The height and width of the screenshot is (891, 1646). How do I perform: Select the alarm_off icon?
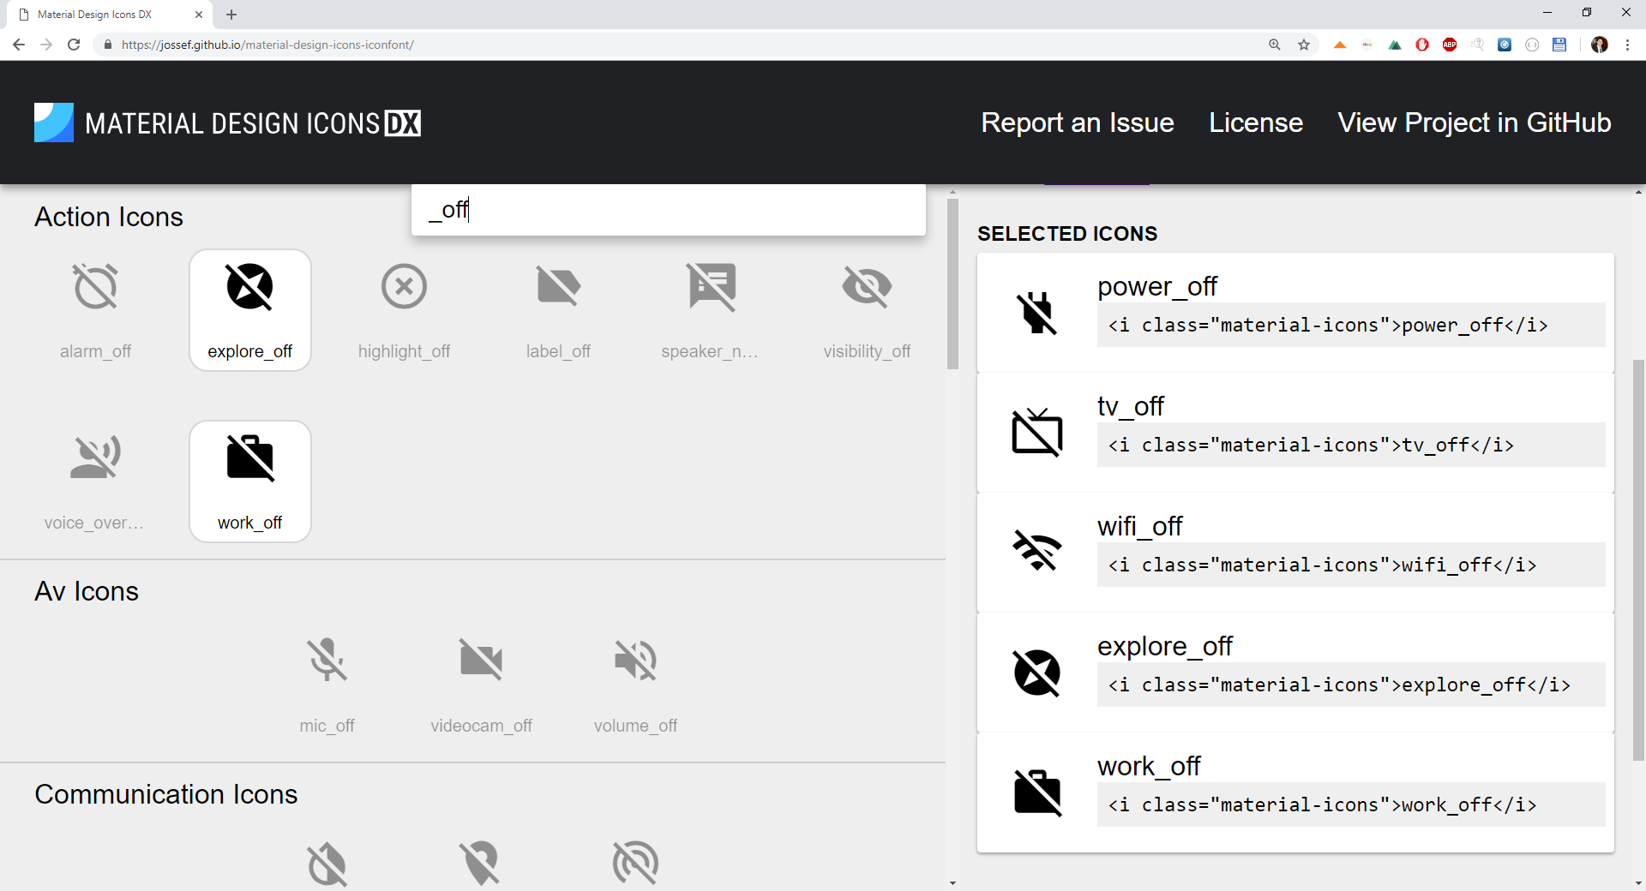[x=95, y=310]
